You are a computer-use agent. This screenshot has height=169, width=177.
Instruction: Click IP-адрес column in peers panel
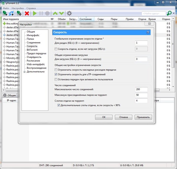(12, 100)
